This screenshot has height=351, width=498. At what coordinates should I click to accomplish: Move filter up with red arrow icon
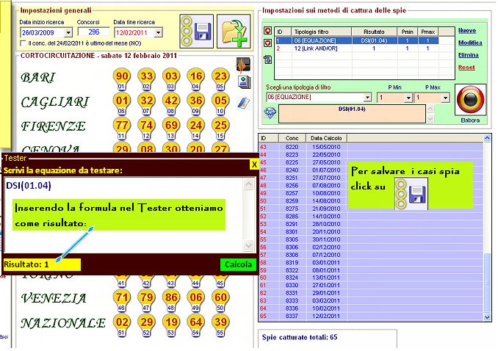[268, 32]
